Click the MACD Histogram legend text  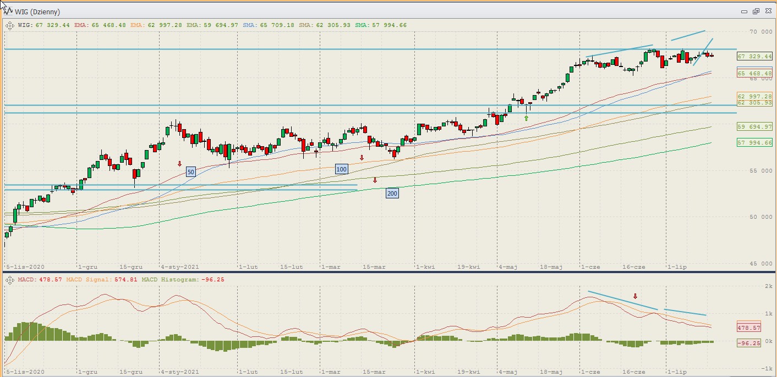pos(177,280)
